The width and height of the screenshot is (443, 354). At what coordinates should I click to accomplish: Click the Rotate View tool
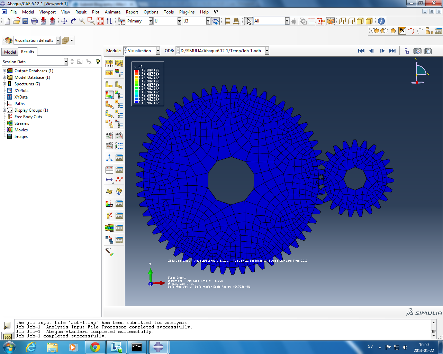[x=73, y=21]
